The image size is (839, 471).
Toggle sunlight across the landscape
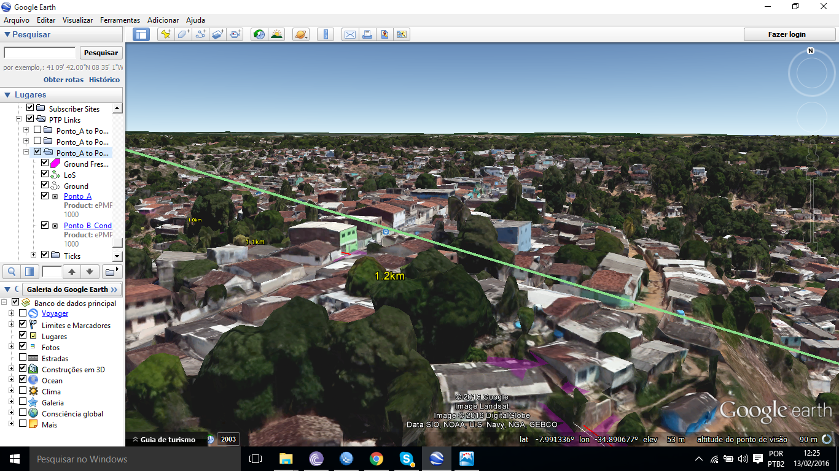(276, 34)
